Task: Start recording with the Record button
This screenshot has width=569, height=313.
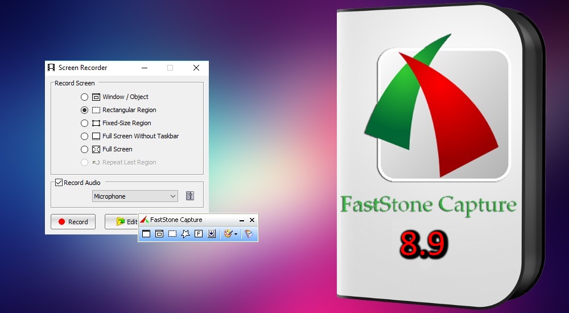Action: click(73, 222)
